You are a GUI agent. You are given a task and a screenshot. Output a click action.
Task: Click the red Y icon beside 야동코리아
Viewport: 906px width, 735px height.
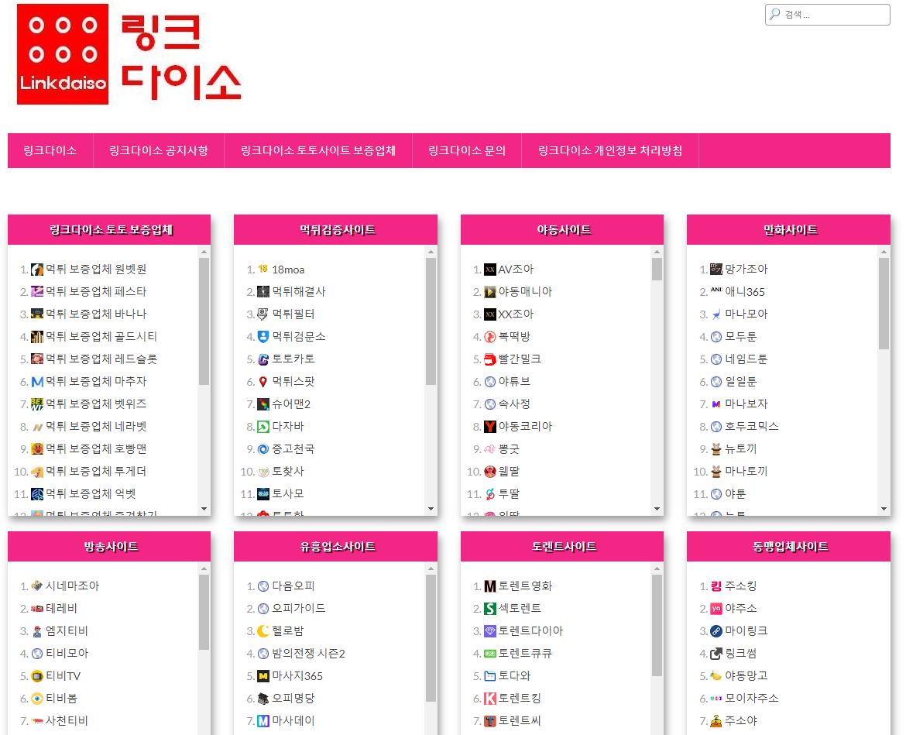point(490,427)
